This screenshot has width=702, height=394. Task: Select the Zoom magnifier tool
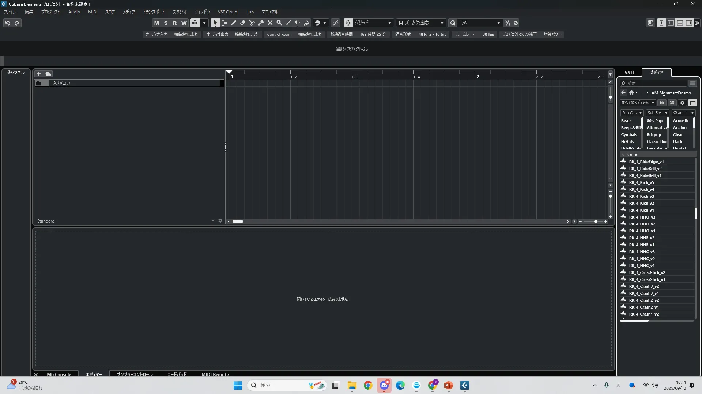[x=279, y=23]
